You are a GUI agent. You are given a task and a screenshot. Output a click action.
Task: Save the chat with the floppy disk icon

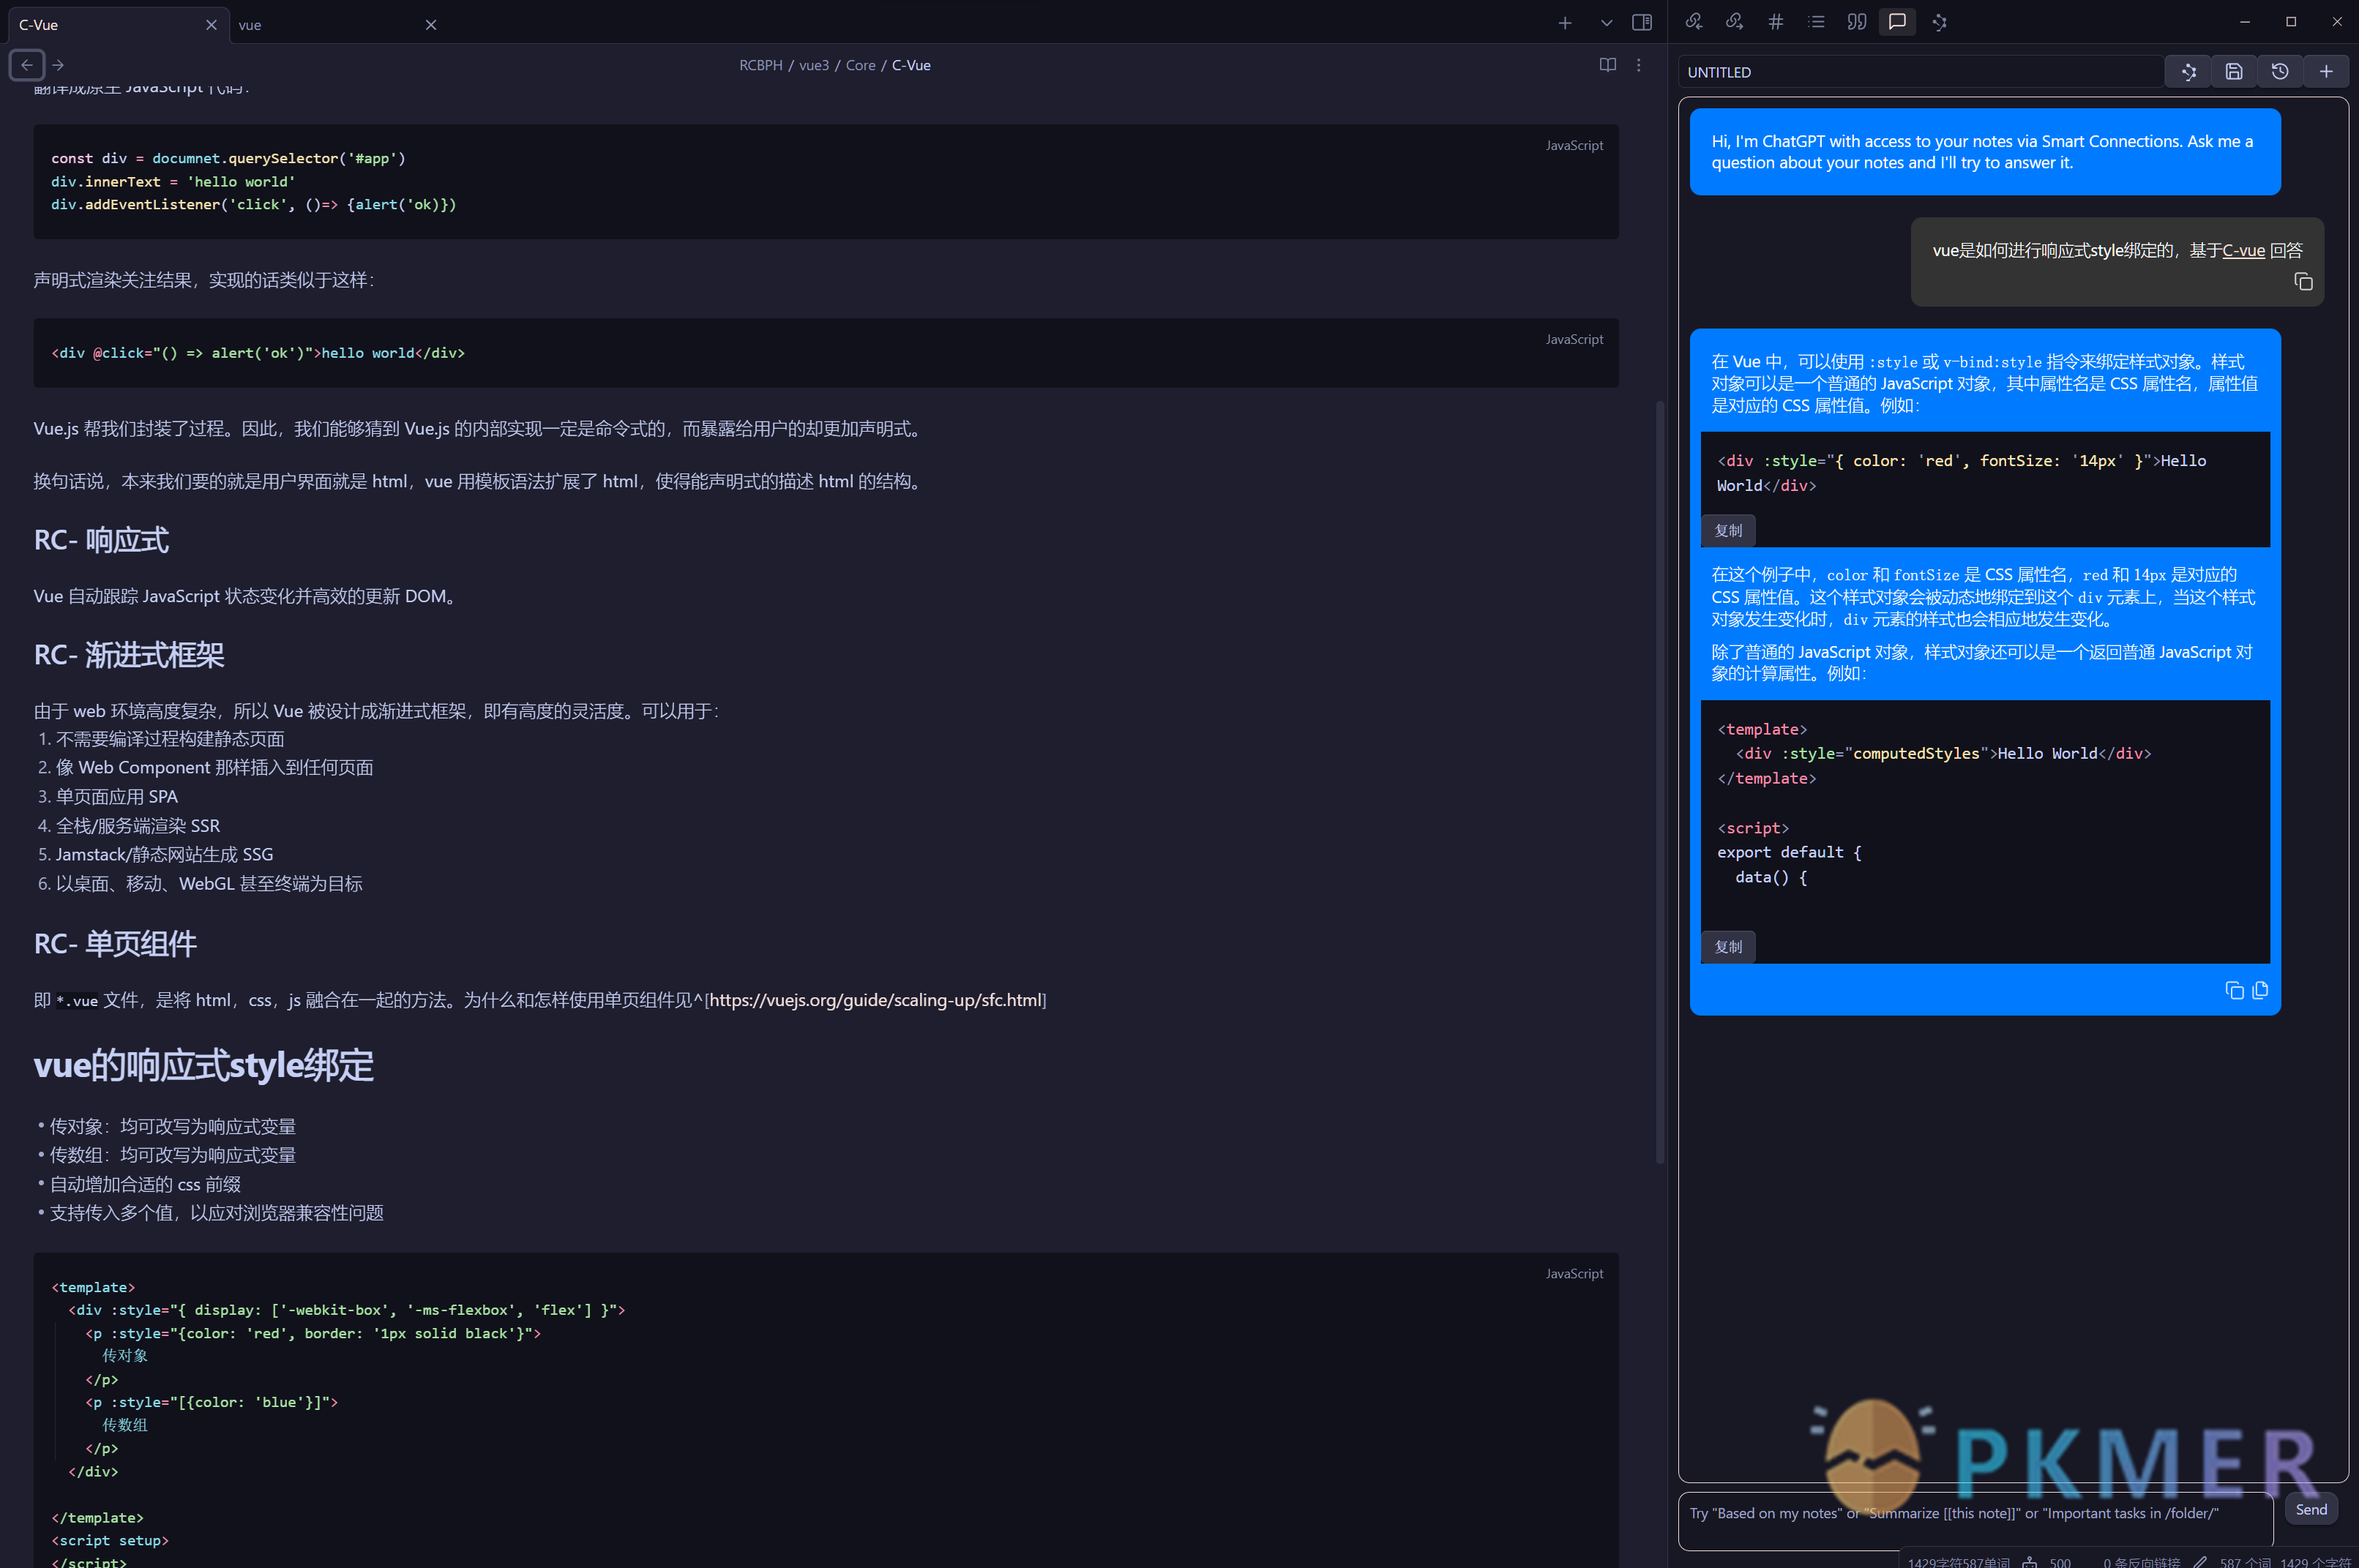point(2234,72)
